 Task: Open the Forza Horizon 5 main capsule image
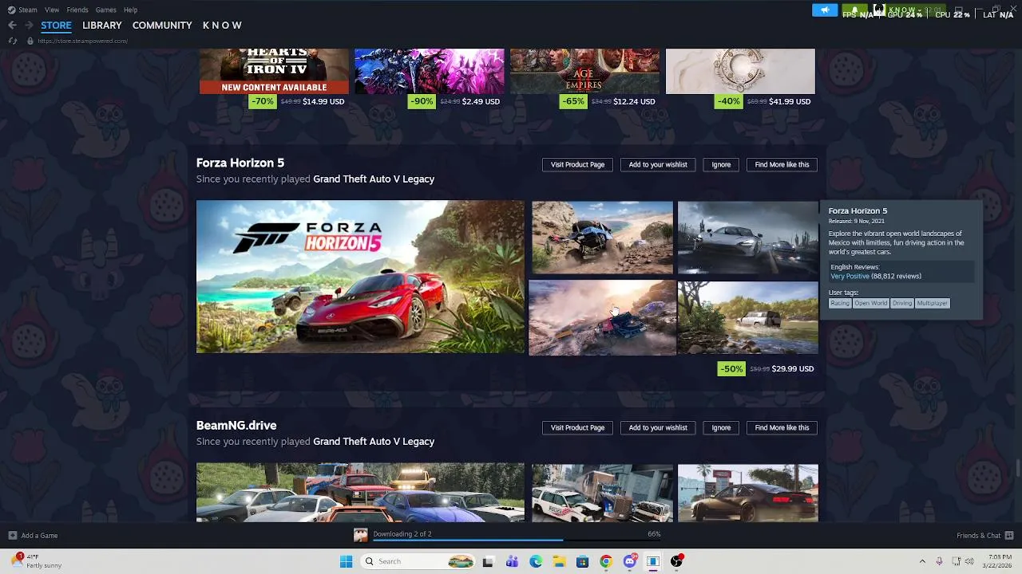360,277
